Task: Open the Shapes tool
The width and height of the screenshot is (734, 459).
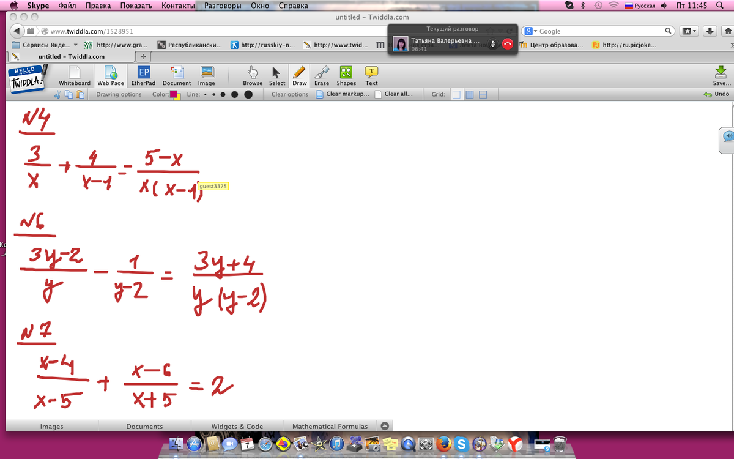Action: (346, 76)
